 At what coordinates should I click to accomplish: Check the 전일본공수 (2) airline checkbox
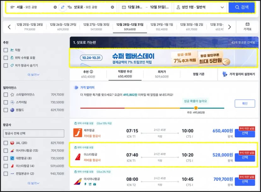(x=6, y=173)
